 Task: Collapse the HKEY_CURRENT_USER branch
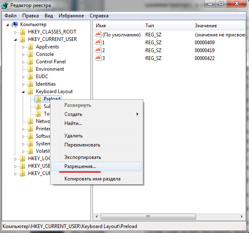(16, 39)
